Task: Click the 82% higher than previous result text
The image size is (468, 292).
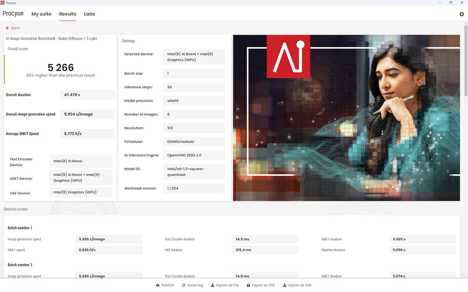Action: click(60, 75)
